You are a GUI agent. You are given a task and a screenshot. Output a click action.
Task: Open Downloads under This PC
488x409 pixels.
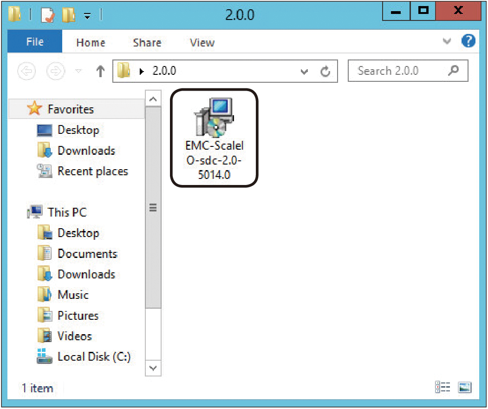click(86, 274)
